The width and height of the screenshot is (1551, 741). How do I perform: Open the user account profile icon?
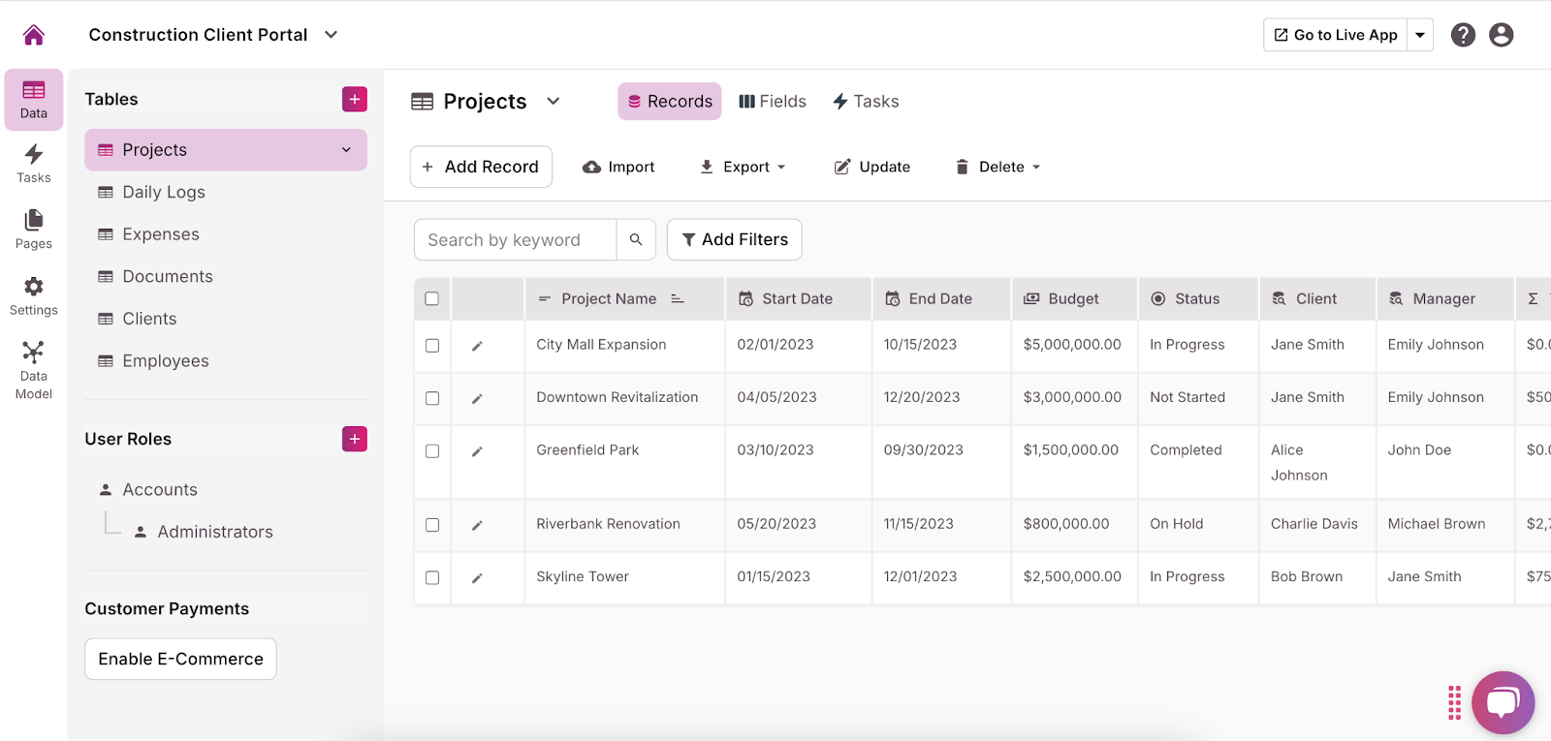click(1501, 35)
